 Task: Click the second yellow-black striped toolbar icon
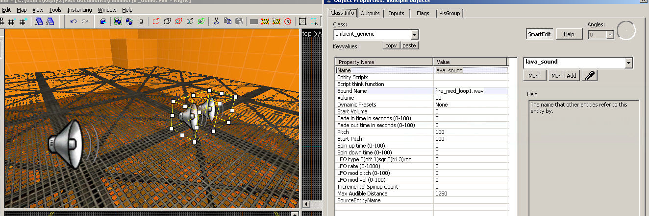point(276,22)
